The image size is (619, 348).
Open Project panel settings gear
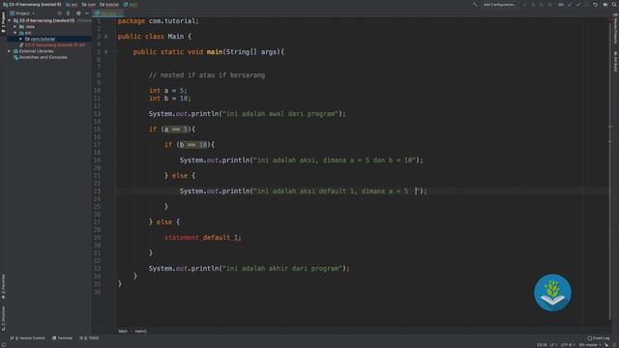tap(78, 13)
